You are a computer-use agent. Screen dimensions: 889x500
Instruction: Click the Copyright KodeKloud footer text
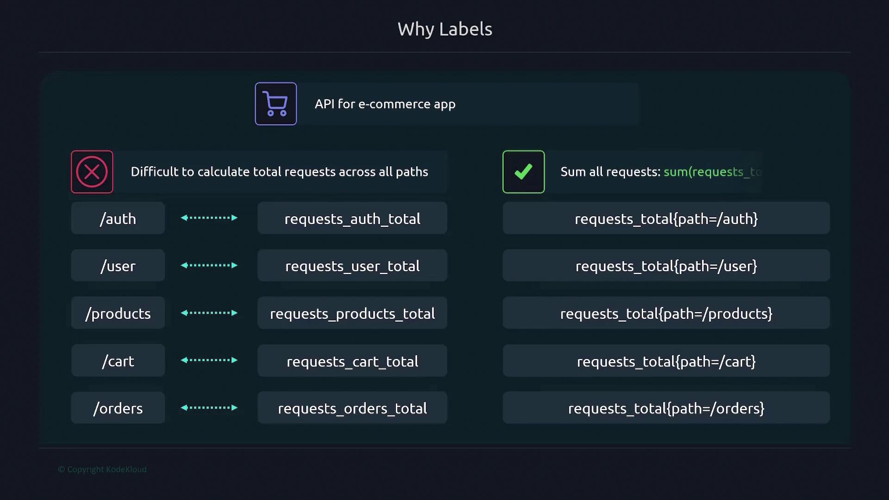(102, 469)
